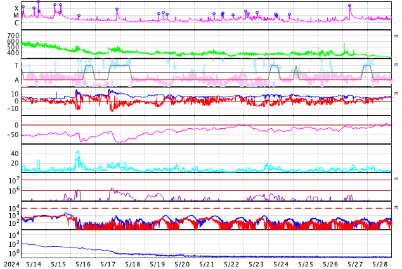
Task: Click the 40 axis value
Action: (x=15, y=154)
